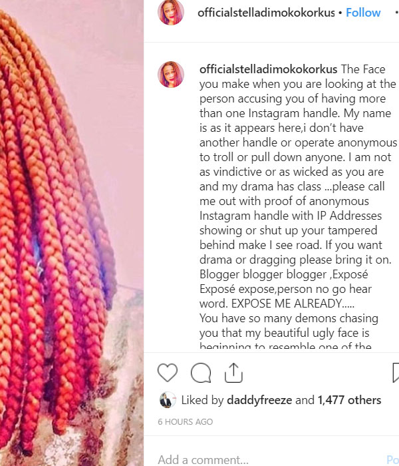
Task: Like the post with the heart icon
Action: [x=168, y=372]
